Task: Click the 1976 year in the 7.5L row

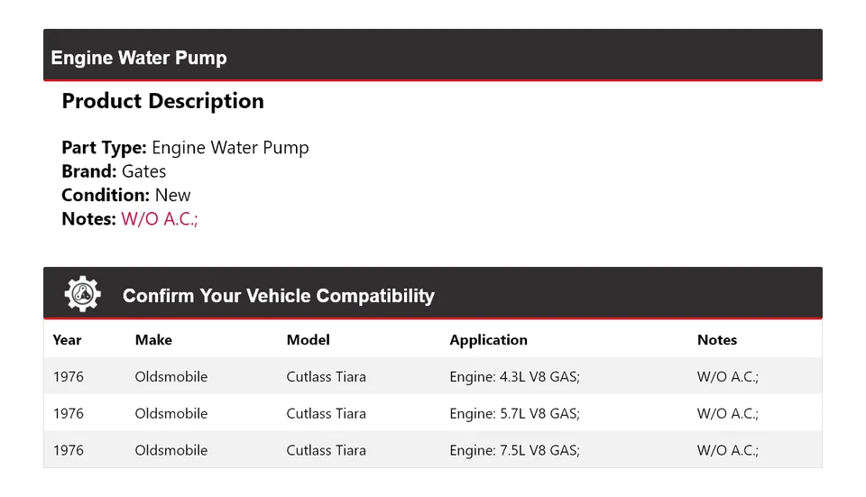Action: point(68,450)
